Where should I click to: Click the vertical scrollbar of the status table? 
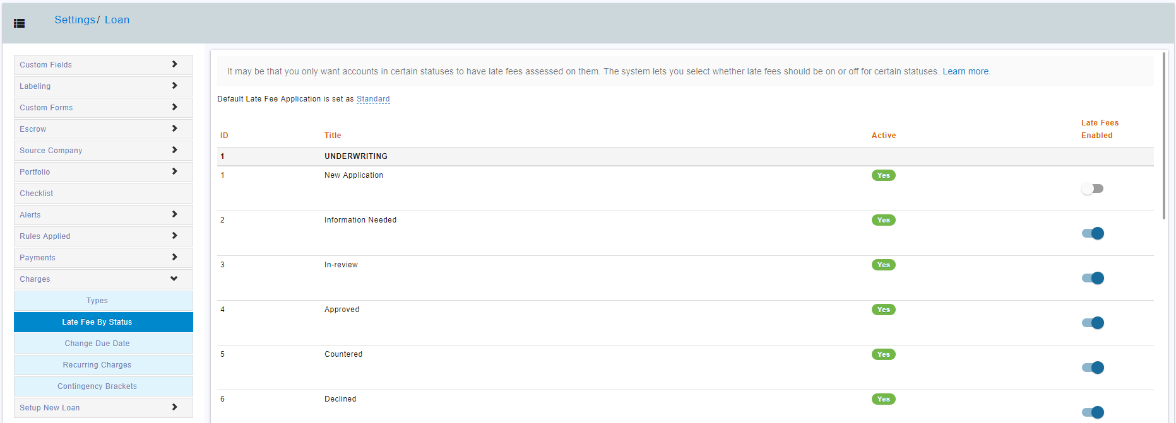click(x=1164, y=136)
